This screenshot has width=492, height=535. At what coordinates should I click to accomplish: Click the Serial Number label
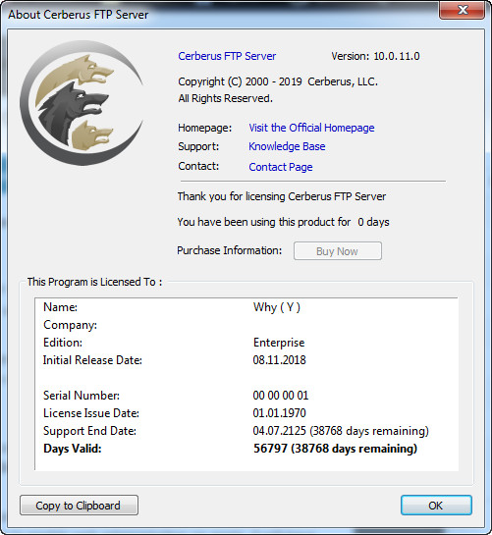point(82,396)
